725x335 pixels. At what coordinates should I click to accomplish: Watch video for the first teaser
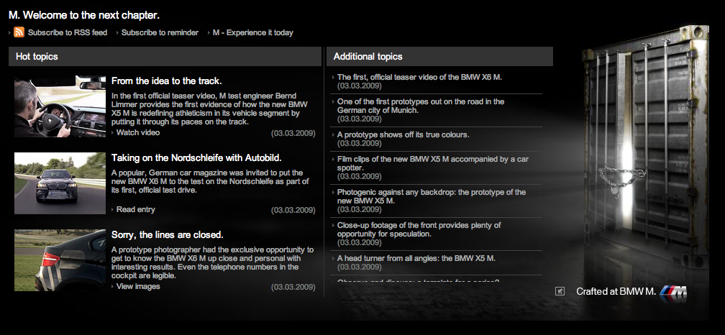[x=138, y=132]
